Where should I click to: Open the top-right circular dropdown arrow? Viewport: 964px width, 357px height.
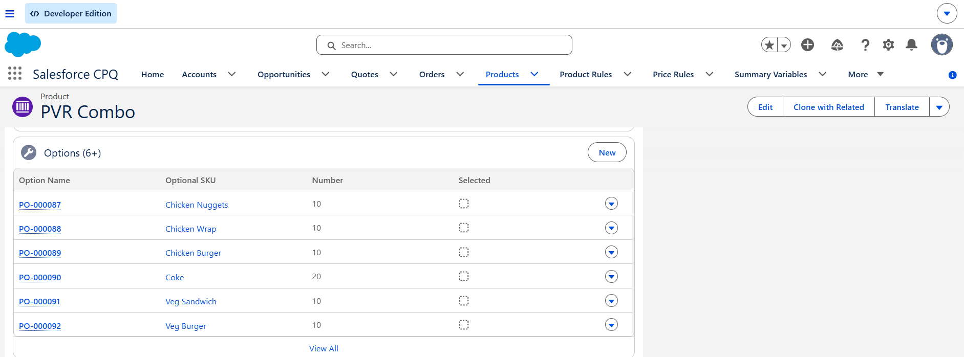947,13
